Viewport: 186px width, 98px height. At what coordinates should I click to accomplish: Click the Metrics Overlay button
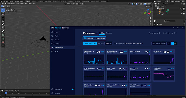click(x=159, y=44)
